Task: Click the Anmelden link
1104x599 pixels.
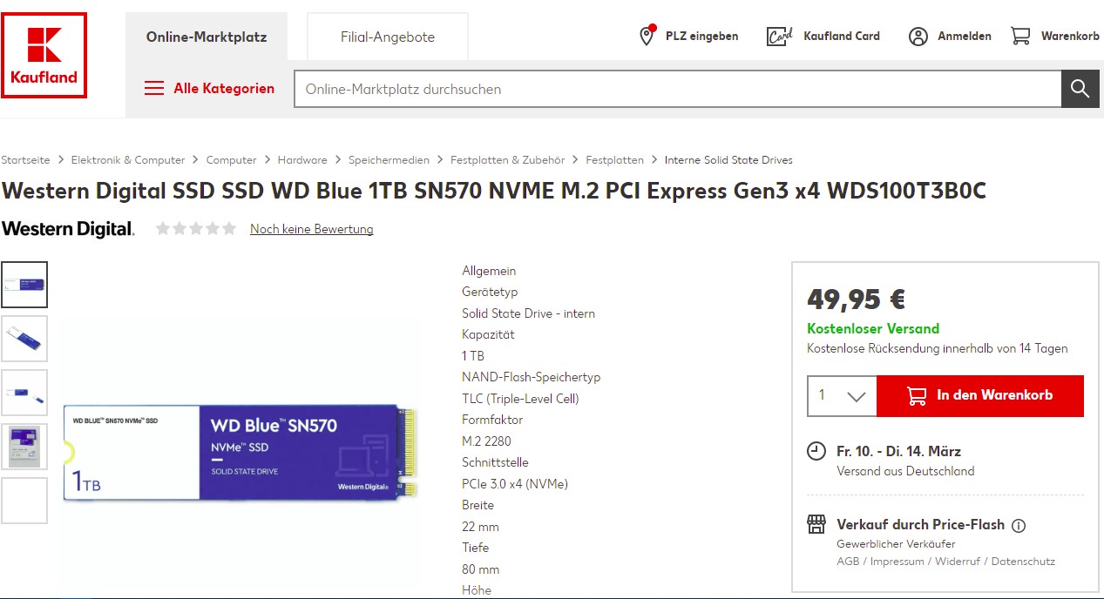Action: pyautogui.click(x=965, y=37)
